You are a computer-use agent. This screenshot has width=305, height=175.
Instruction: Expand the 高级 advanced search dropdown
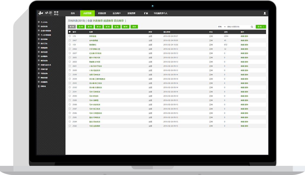click(261, 27)
